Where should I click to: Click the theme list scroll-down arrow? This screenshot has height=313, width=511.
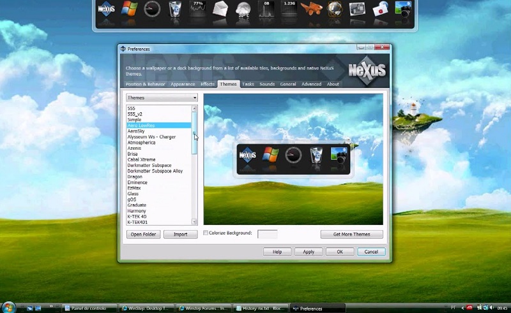click(x=195, y=222)
